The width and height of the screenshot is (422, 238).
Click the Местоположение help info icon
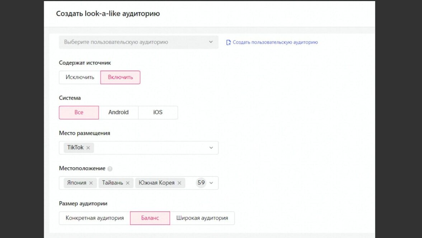(110, 169)
